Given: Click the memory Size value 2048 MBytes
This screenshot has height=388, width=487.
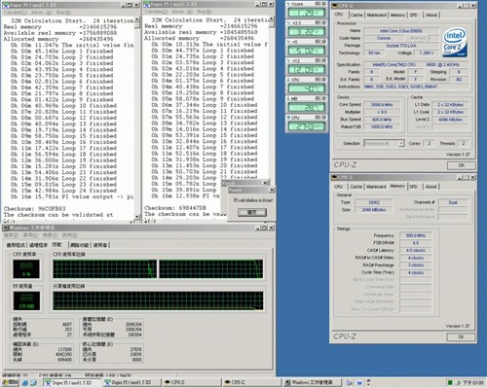Looking at the screenshot, I should (x=374, y=210).
